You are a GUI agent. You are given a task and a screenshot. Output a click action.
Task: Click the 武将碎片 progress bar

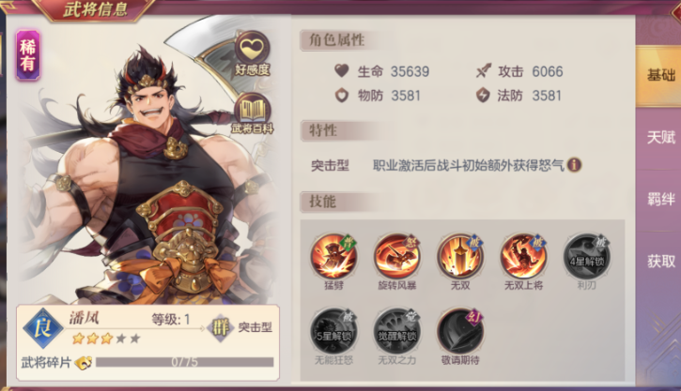coord(185,362)
